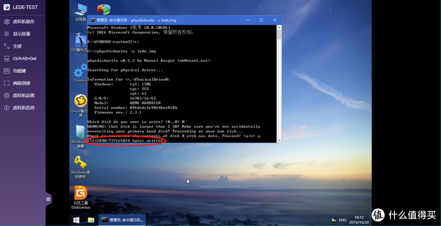This screenshot has height=226, width=441.
Task: Open 虚拟机信息 in the sidebar
Action: click(x=23, y=108)
